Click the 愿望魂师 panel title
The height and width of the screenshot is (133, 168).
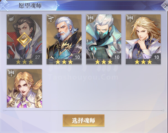point(30,6)
